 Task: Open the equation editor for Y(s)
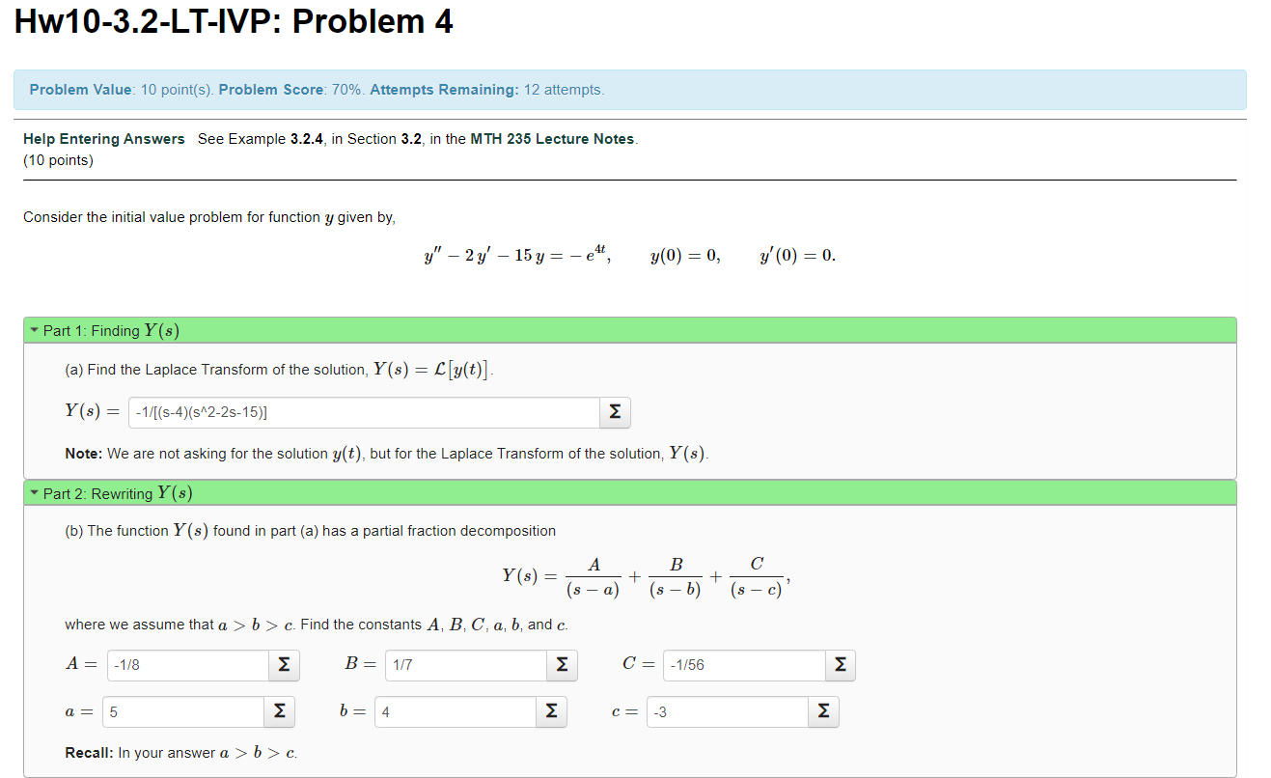[615, 411]
